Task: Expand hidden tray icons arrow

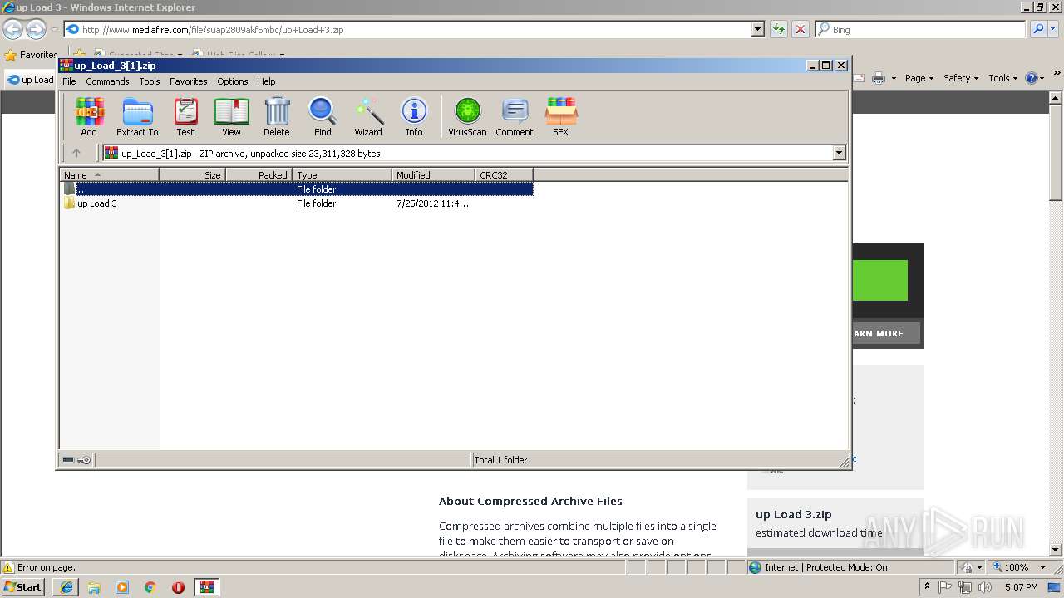Action: [928, 587]
